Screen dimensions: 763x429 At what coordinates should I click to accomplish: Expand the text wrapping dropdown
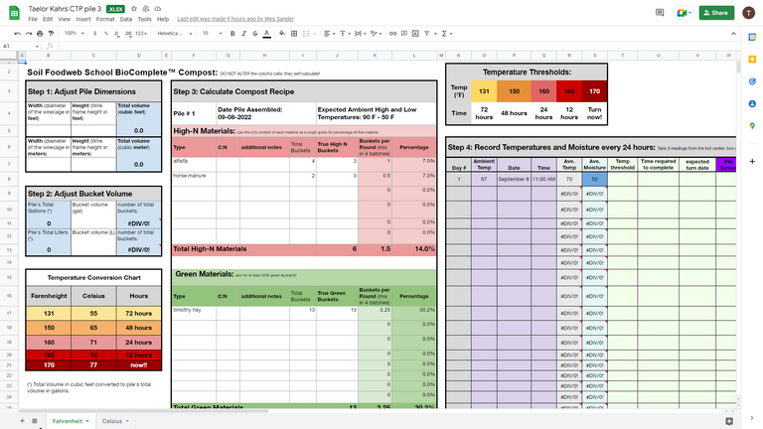(x=361, y=34)
